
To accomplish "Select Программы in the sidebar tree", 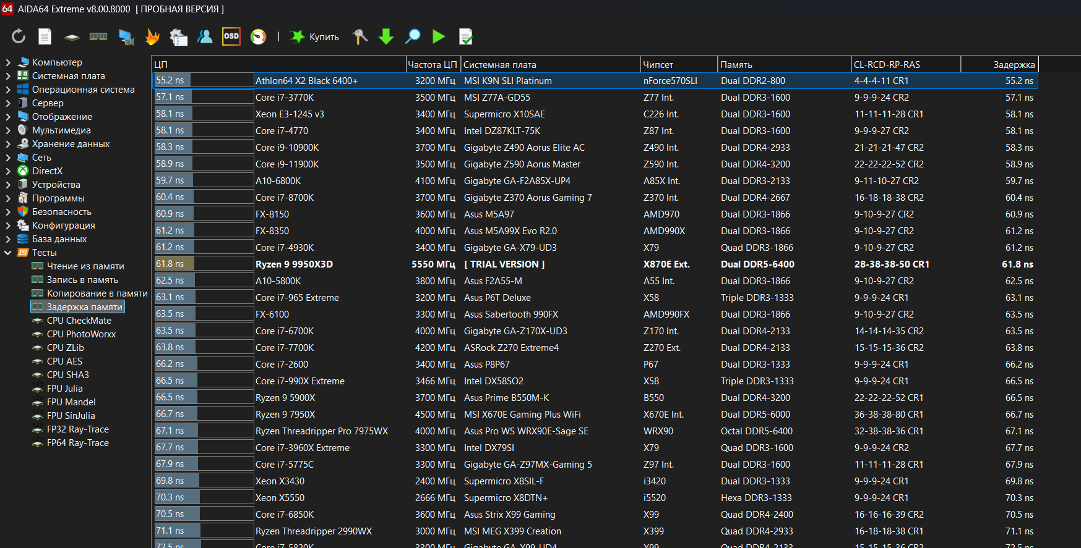I will [58, 198].
